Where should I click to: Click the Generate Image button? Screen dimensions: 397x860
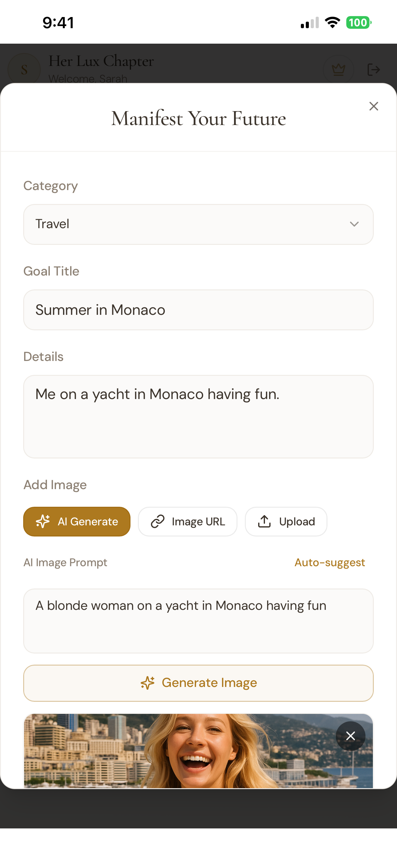(198, 683)
